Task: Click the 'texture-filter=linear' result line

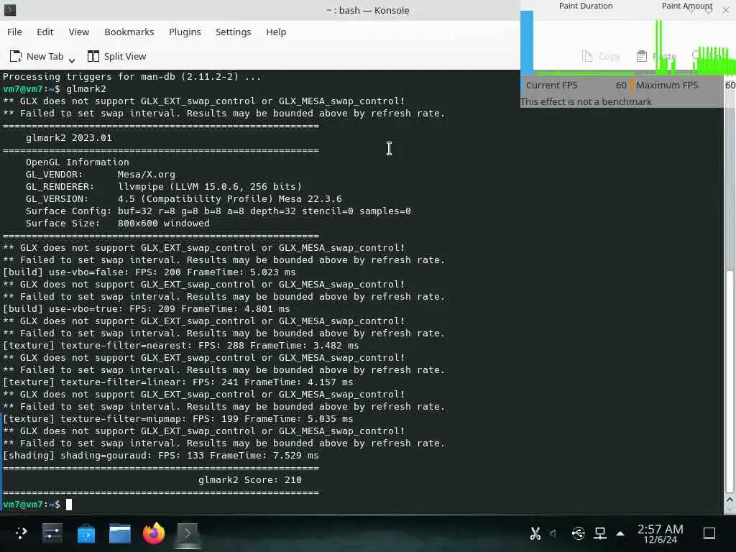Action: point(178,382)
